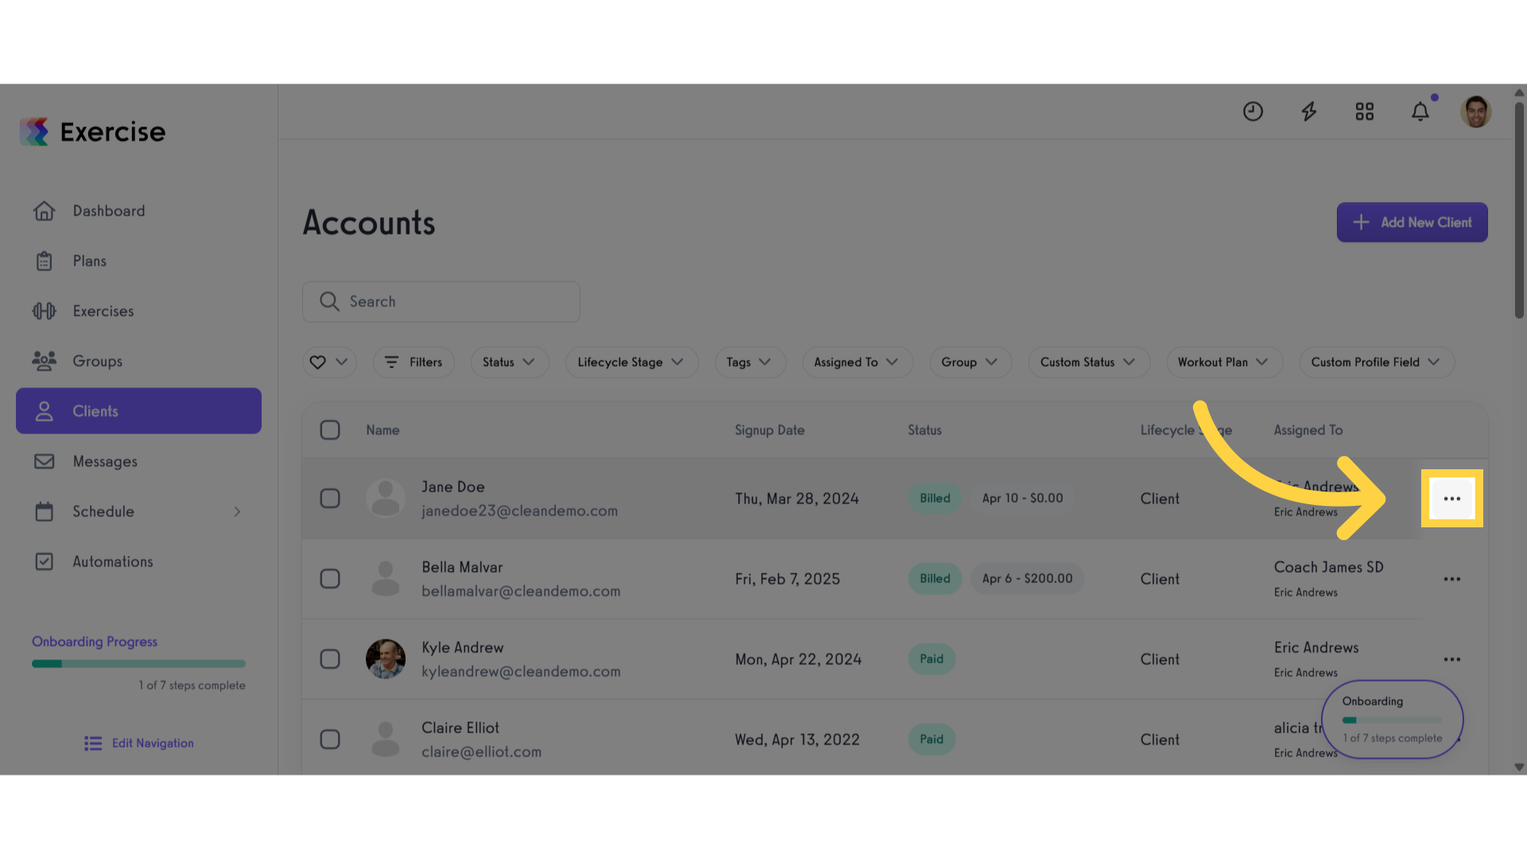Click Claire Elliot's avatar placeholder

click(386, 740)
